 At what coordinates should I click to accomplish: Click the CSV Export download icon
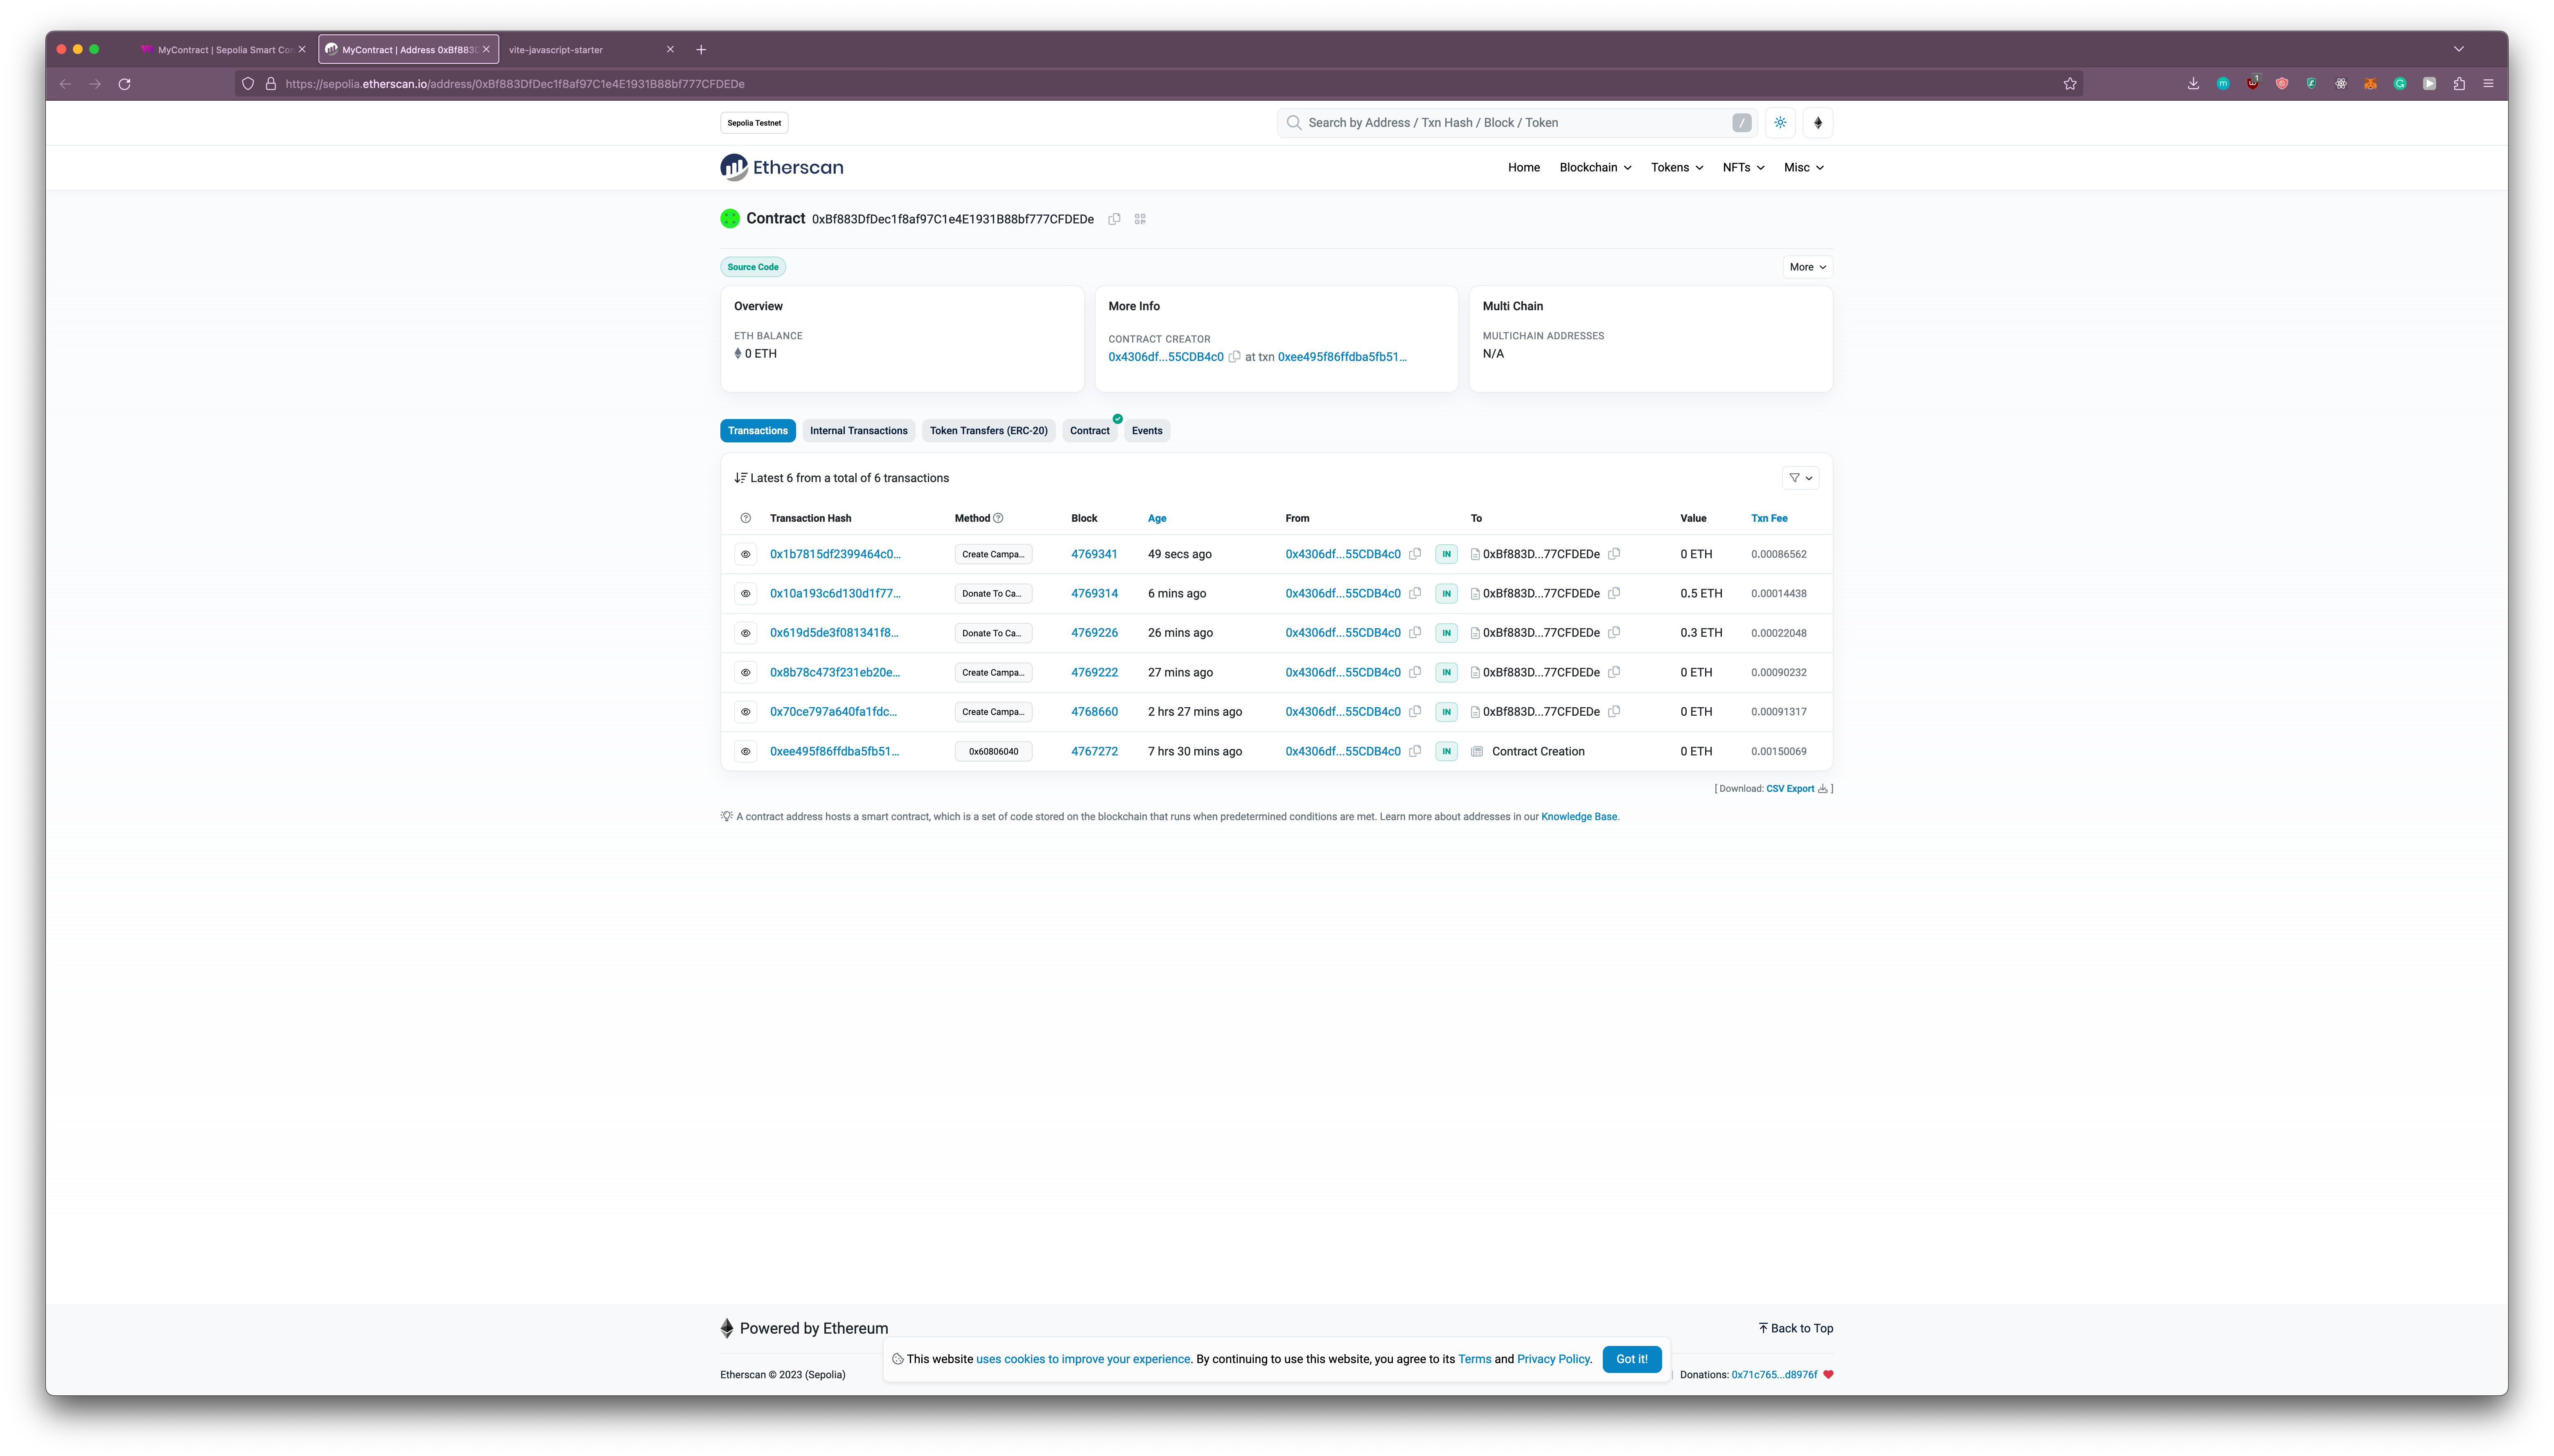point(1822,789)
